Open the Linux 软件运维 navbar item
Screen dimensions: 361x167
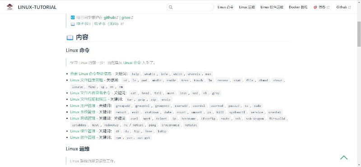tap(272, 7)
